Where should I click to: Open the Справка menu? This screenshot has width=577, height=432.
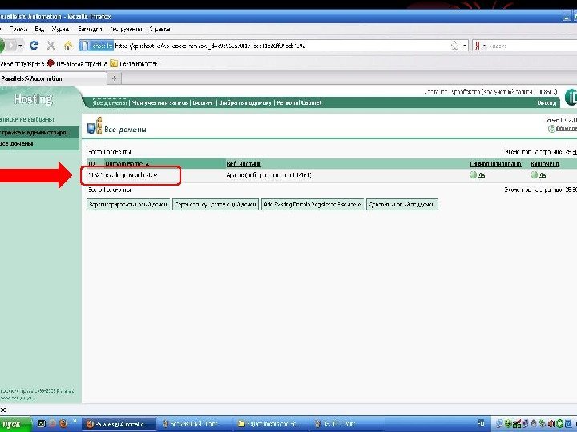click(x=159, y=29)
